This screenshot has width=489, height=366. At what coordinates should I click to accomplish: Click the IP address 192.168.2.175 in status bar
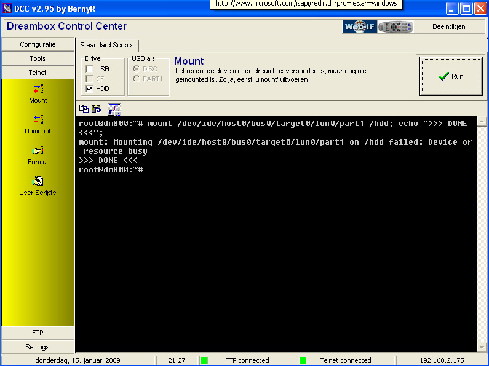pos(442,360)
